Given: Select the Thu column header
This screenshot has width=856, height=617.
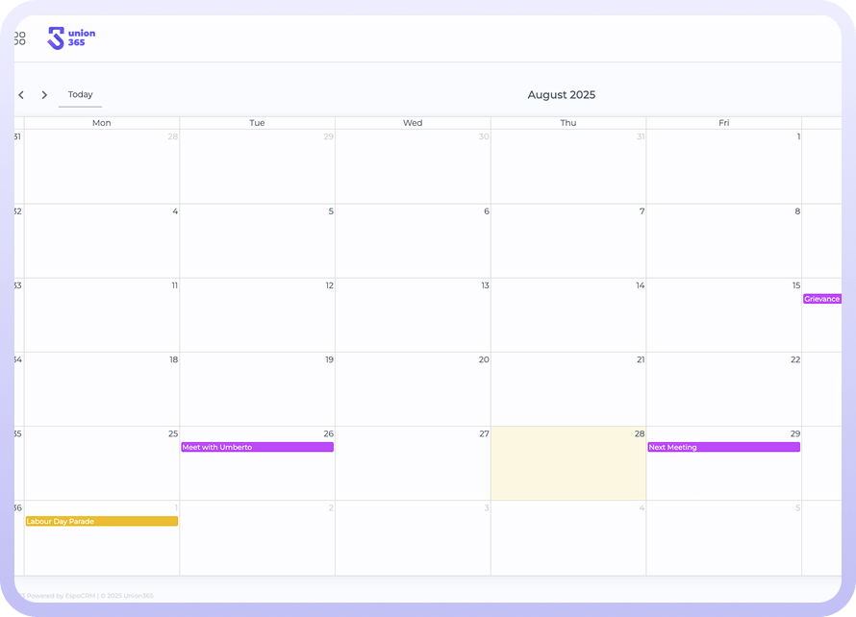Looking at the screenshot, I should click(568, 123).
